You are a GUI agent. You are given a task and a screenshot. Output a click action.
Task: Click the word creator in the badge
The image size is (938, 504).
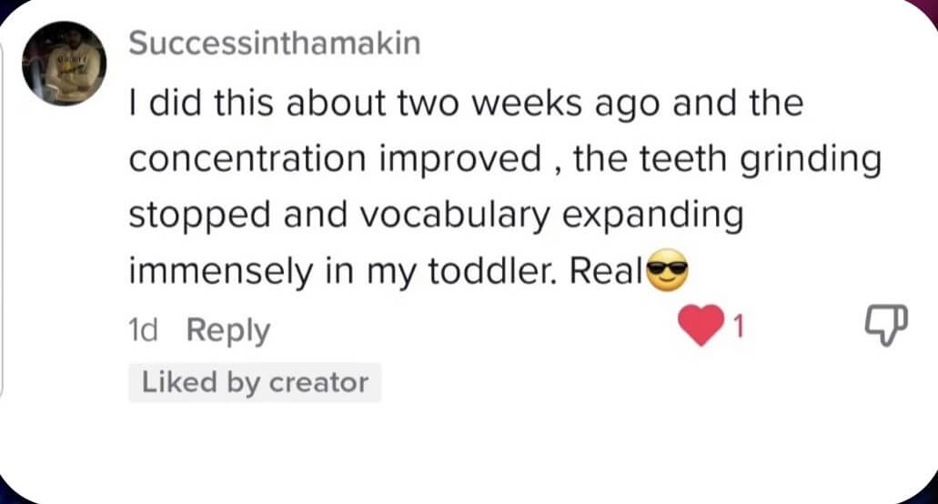[318, 383]
